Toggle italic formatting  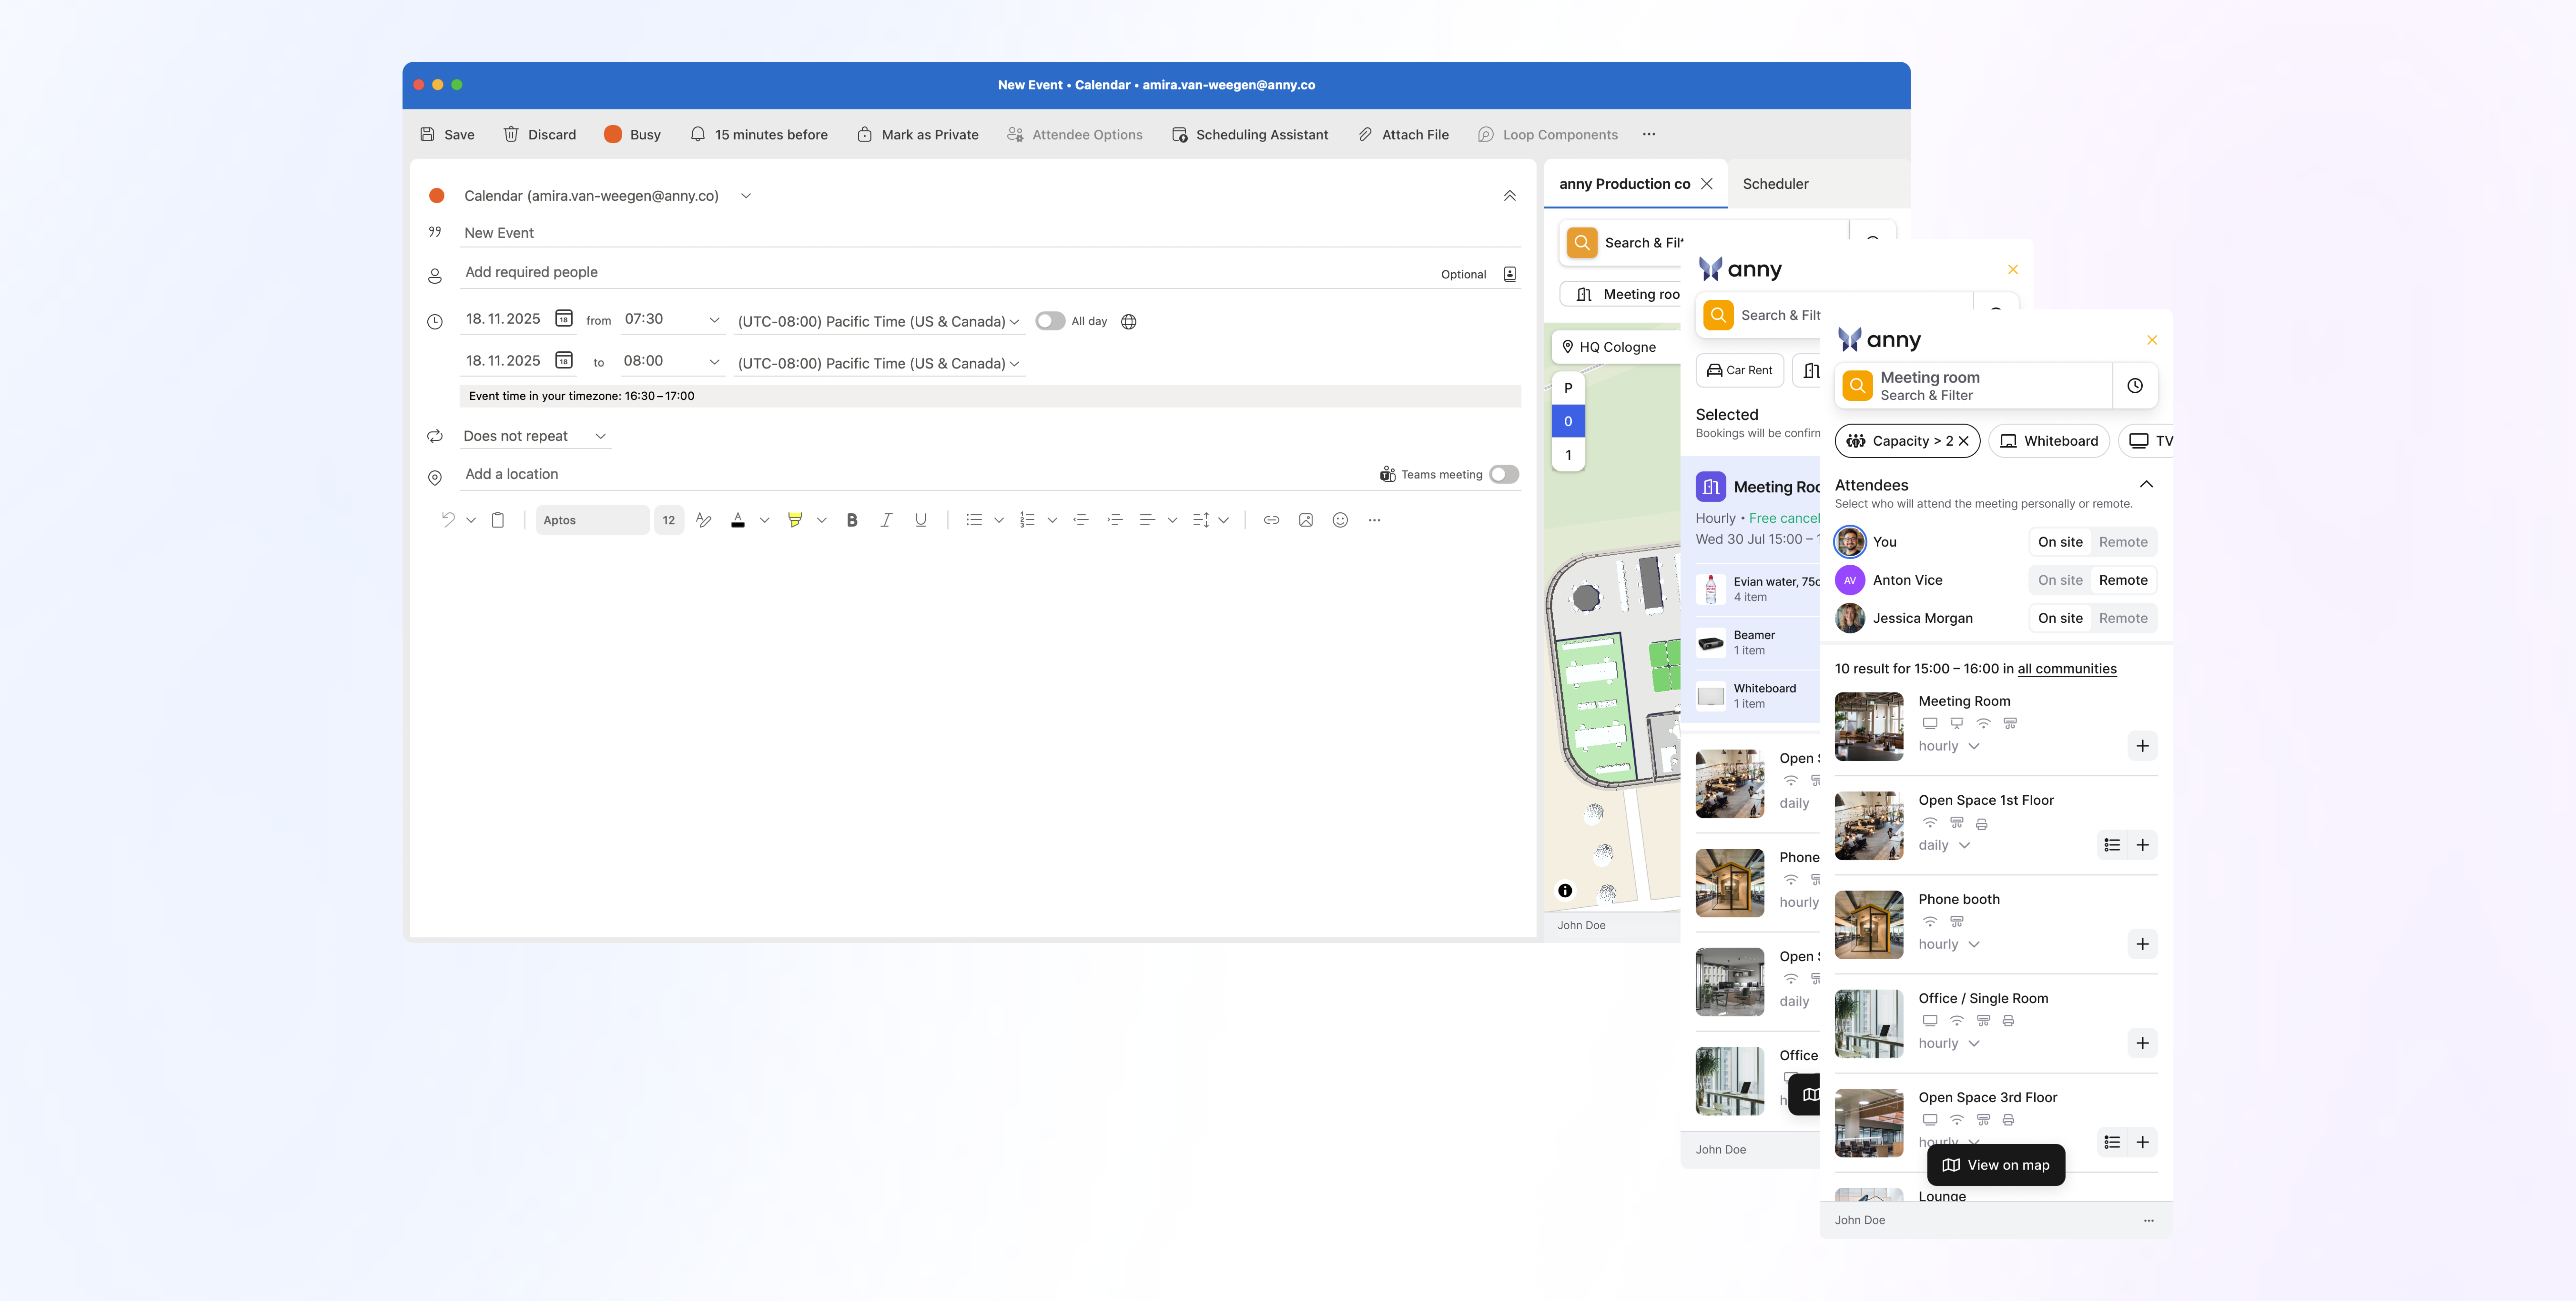[x=886, y=520]
